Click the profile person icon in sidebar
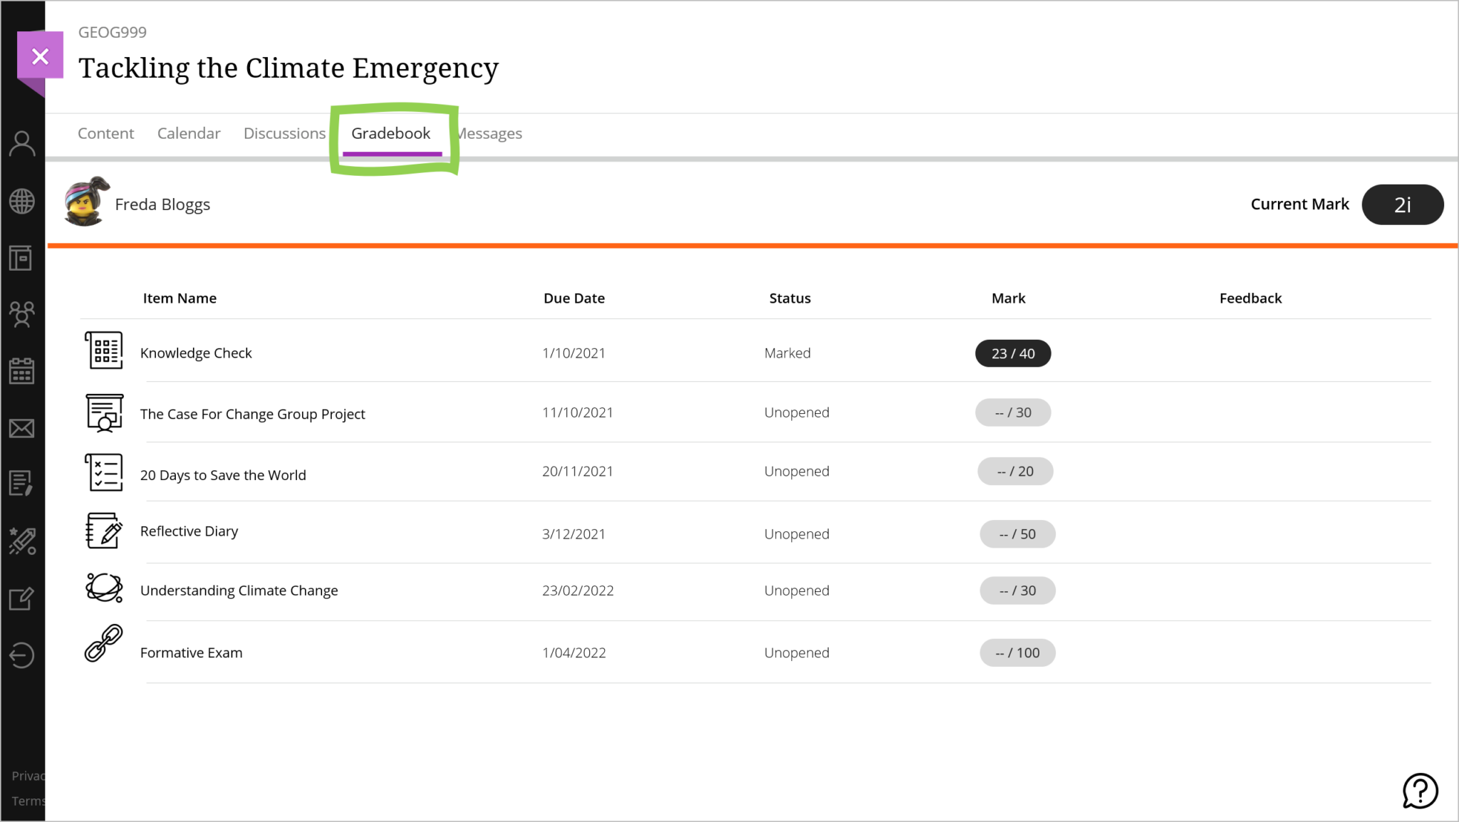The width and height of the screenshot is (1459, 822). tap(22, 144)
